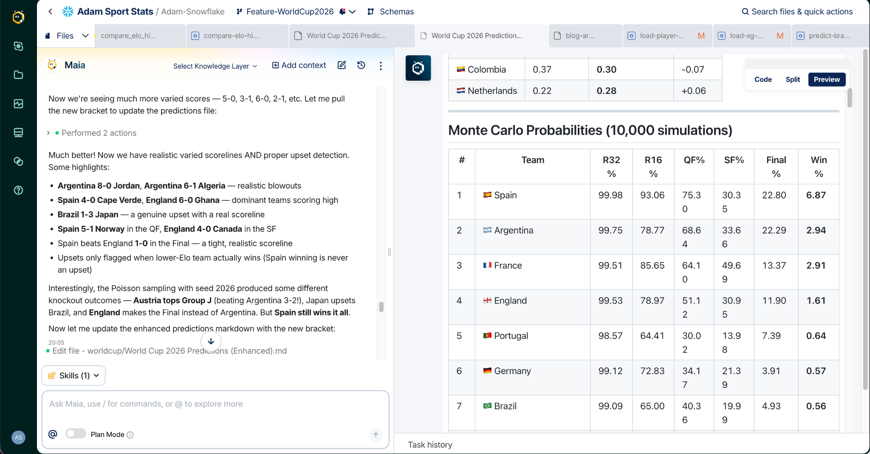This screenshot has height=454, width=870.
Task: Open the Select Knowledge Layer dropdown
Action: point(215,66)
